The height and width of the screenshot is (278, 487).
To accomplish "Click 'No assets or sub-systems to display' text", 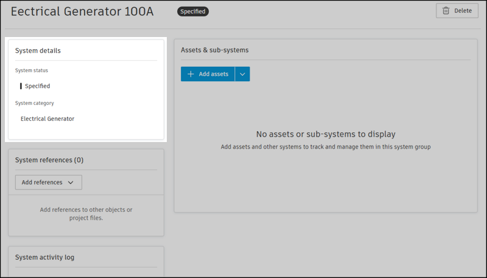I will click(326, 134).
